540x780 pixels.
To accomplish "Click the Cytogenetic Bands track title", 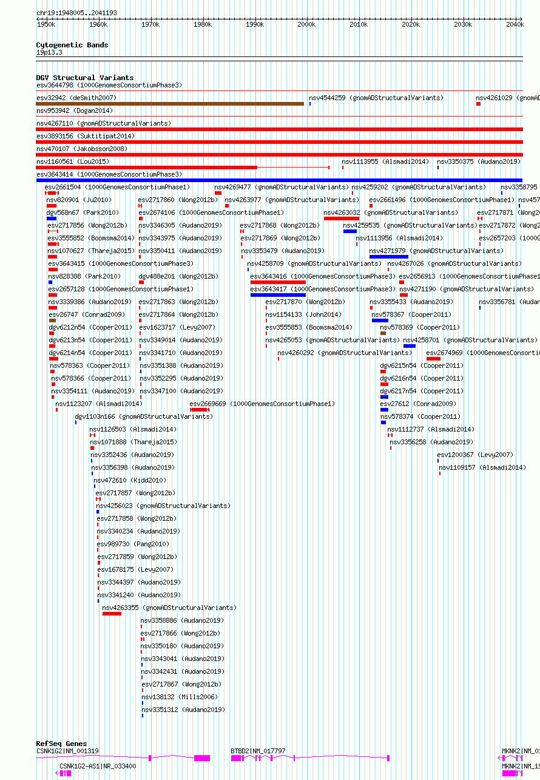I will pos(72,45).
